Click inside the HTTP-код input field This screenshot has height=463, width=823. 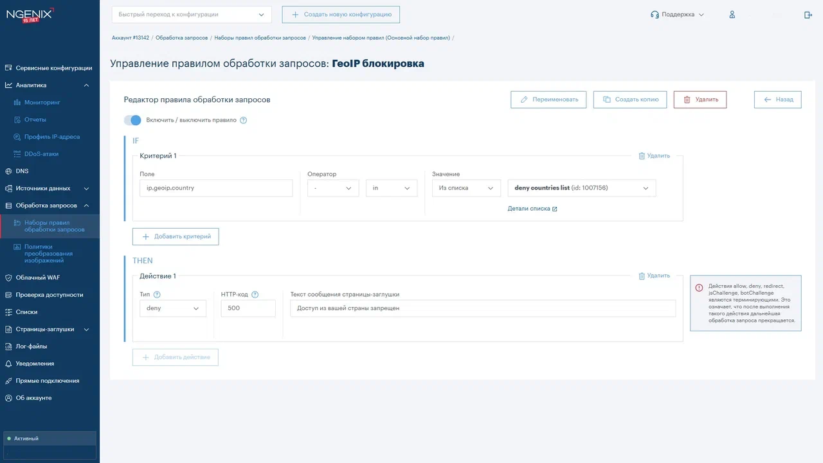248,308
